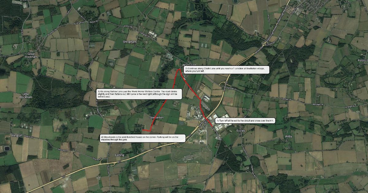Viewport: 368px width, 193px height.
Task: Click the Snetterton village label
Action: click(157, 118)
